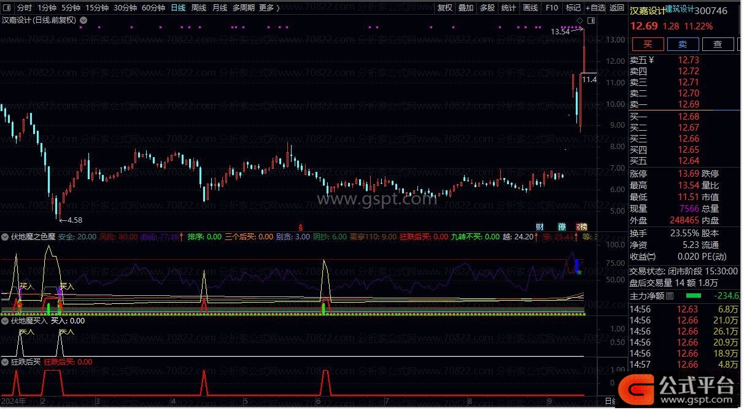
Task: Click the 13.54 high price annotation
Action: point(560,31)
